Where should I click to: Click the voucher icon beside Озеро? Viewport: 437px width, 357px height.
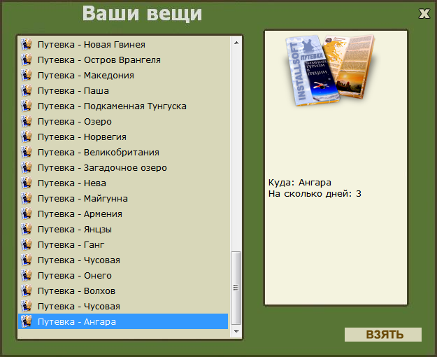[26, 122]
